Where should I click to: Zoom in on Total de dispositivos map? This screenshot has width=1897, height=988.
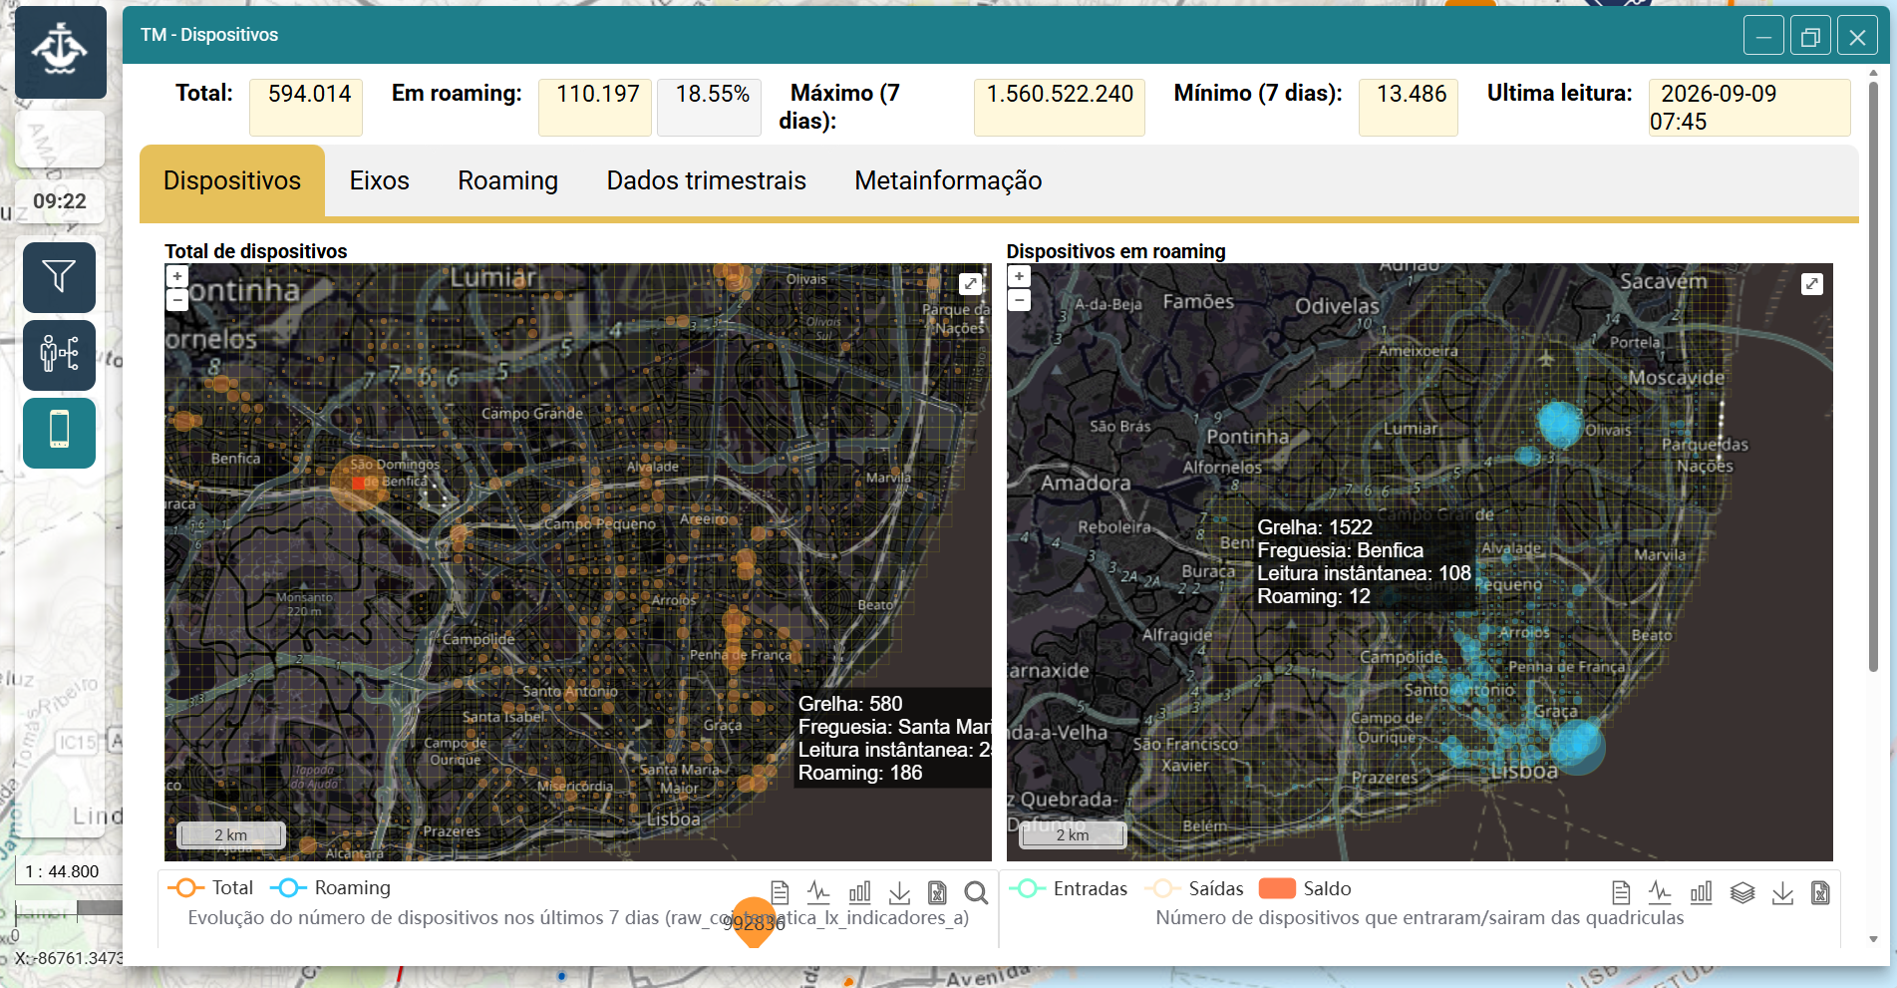pos(176,276)
